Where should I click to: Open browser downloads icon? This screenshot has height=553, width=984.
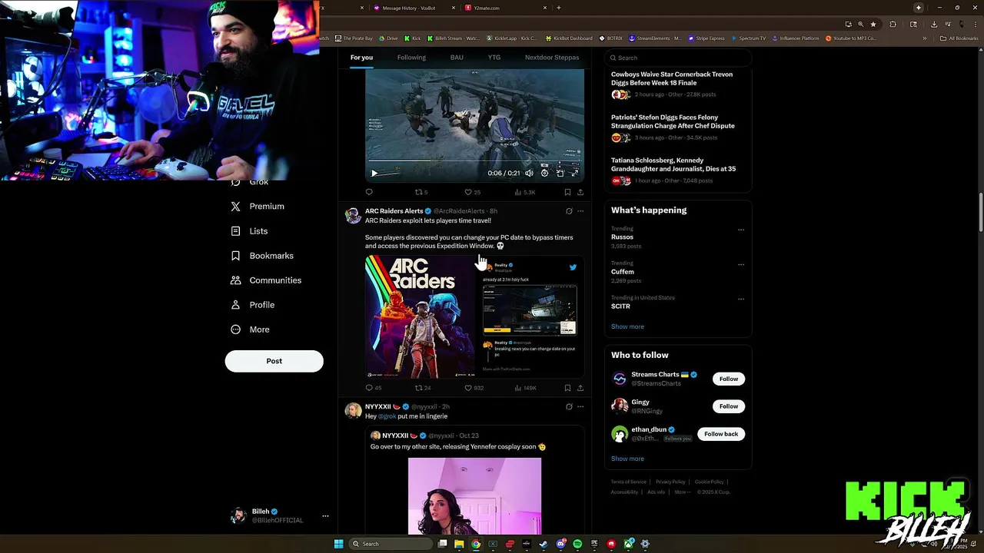(934, 24)
